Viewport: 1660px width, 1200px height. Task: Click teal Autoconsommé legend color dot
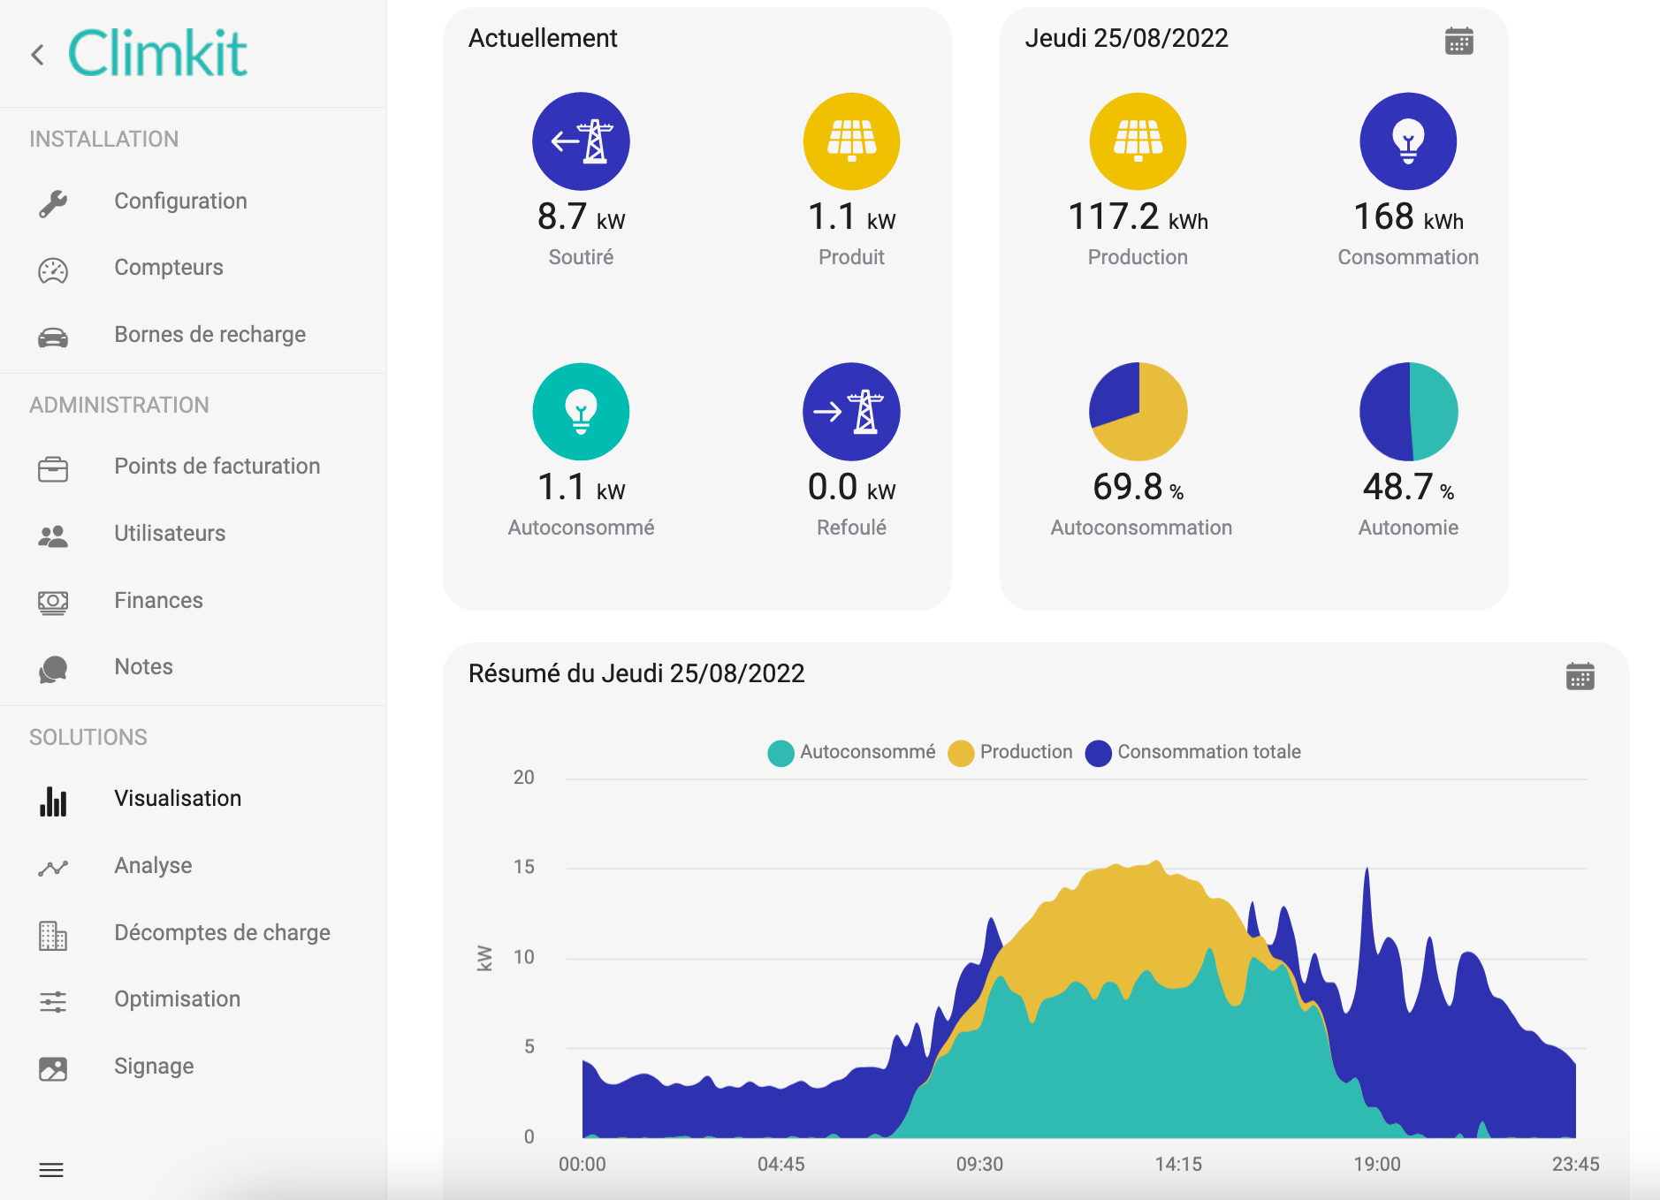click(x=781, y=754)
